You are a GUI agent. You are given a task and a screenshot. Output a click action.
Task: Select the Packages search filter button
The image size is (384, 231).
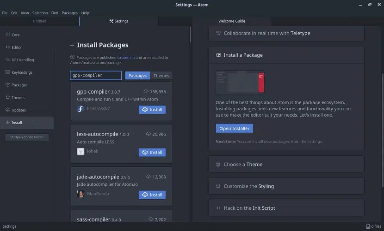pyautogui.click(x=137, y=76)
